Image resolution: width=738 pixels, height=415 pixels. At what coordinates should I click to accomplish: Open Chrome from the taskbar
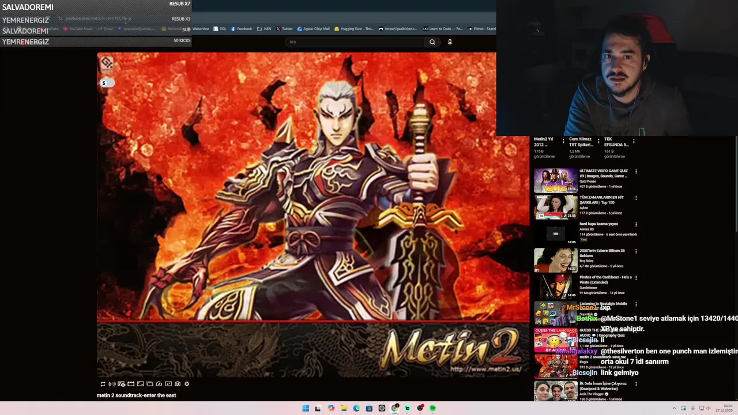[394, 408]
